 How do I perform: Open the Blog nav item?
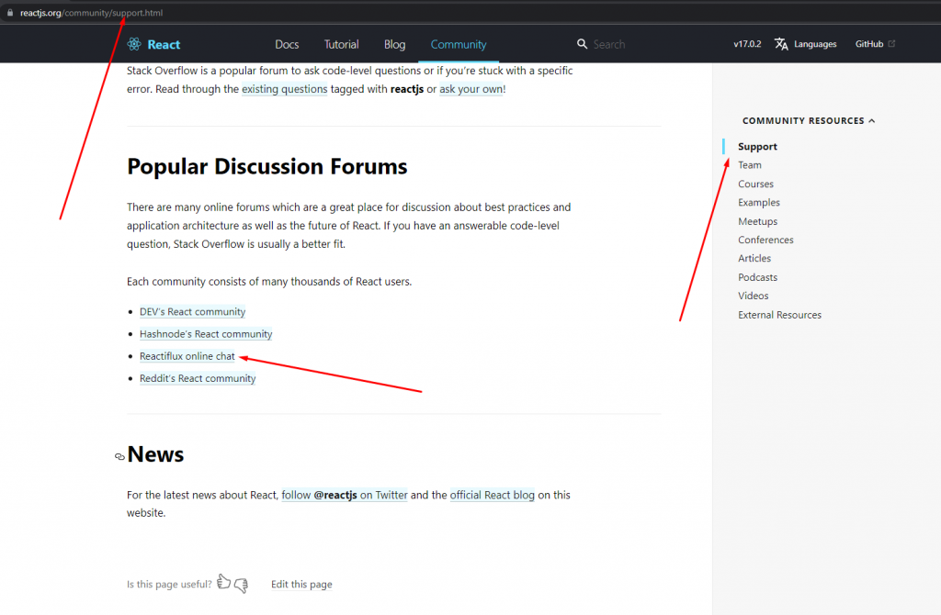(394, 44)
